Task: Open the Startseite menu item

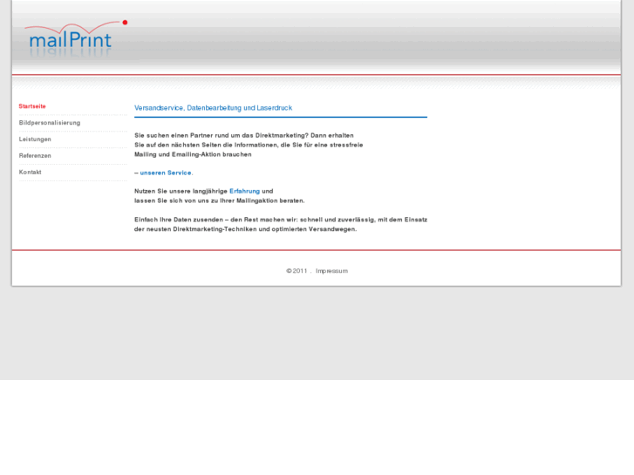Action: click(x=32, y=106)
